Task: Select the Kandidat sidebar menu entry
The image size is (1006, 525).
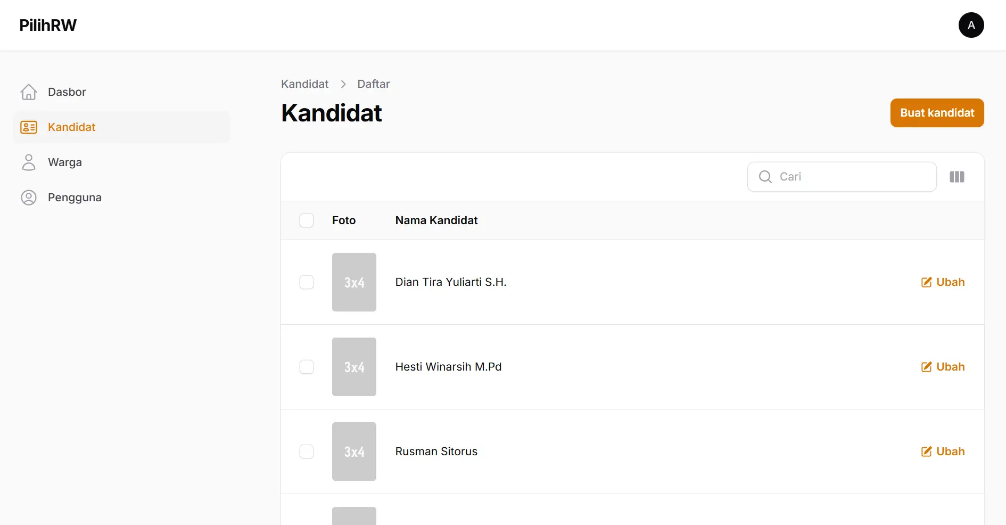Action: pos(72,127)
